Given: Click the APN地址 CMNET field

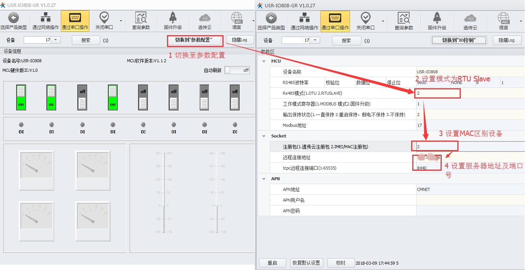Looking at the screenshot, I should click(x=470, y=189).
